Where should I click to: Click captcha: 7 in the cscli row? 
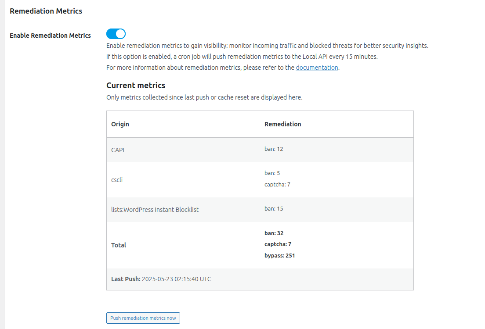277,185
